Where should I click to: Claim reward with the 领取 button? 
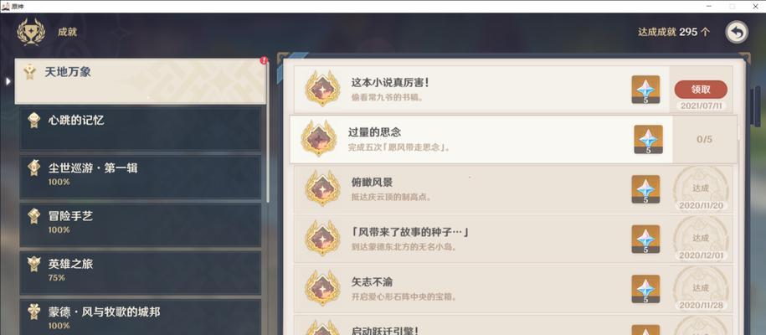click(701, 90)
